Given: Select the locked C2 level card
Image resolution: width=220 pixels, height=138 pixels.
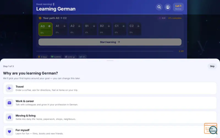Looking at the screenshot, I should click(x=134, y=29).
